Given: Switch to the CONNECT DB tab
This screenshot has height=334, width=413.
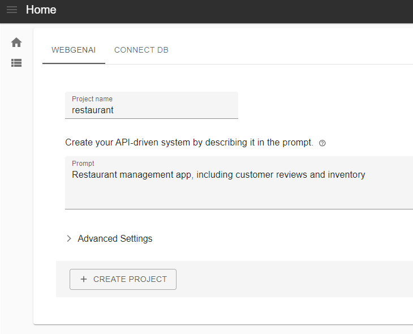Looking at the screenshot, I should (141, 50).
